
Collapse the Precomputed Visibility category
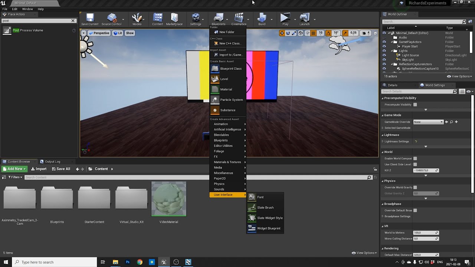[x=383, y=98]
